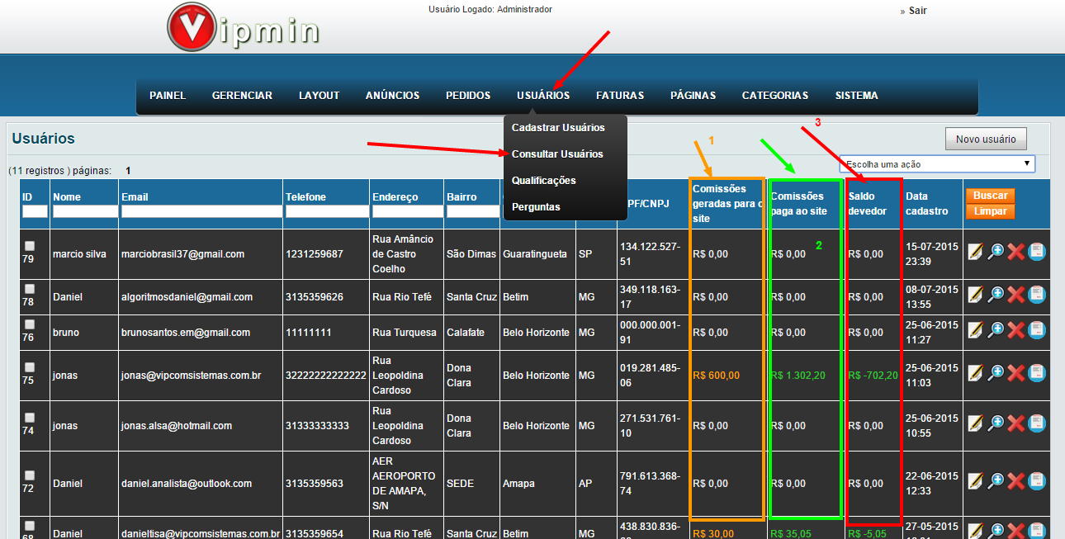
Task: Edit the user with ID 72 using the pencil icon
Action: [975, 481]
